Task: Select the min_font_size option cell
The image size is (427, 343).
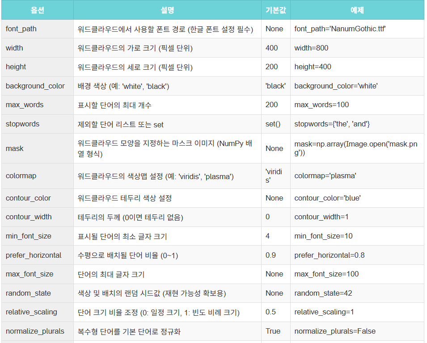Action: [x=38, y=236]
